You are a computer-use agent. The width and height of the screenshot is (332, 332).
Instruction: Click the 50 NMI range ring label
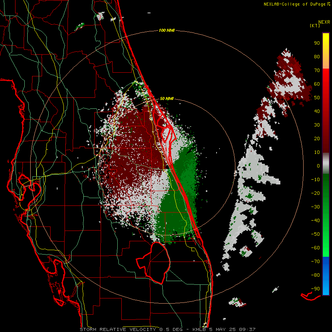click(x=167, y=98)
